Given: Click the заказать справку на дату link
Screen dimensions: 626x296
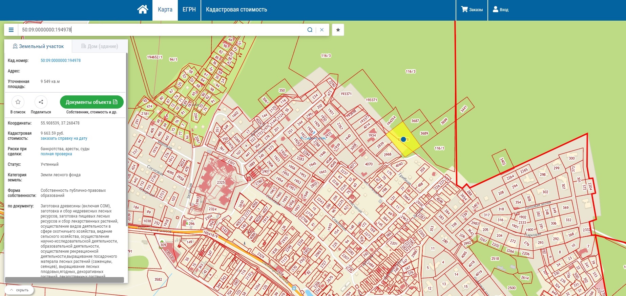Looking at the screenshot, I should (64, 138).
